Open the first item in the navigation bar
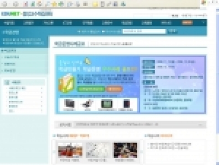The height and width of the screenshot is (165, 219). (x=9, y=23)
